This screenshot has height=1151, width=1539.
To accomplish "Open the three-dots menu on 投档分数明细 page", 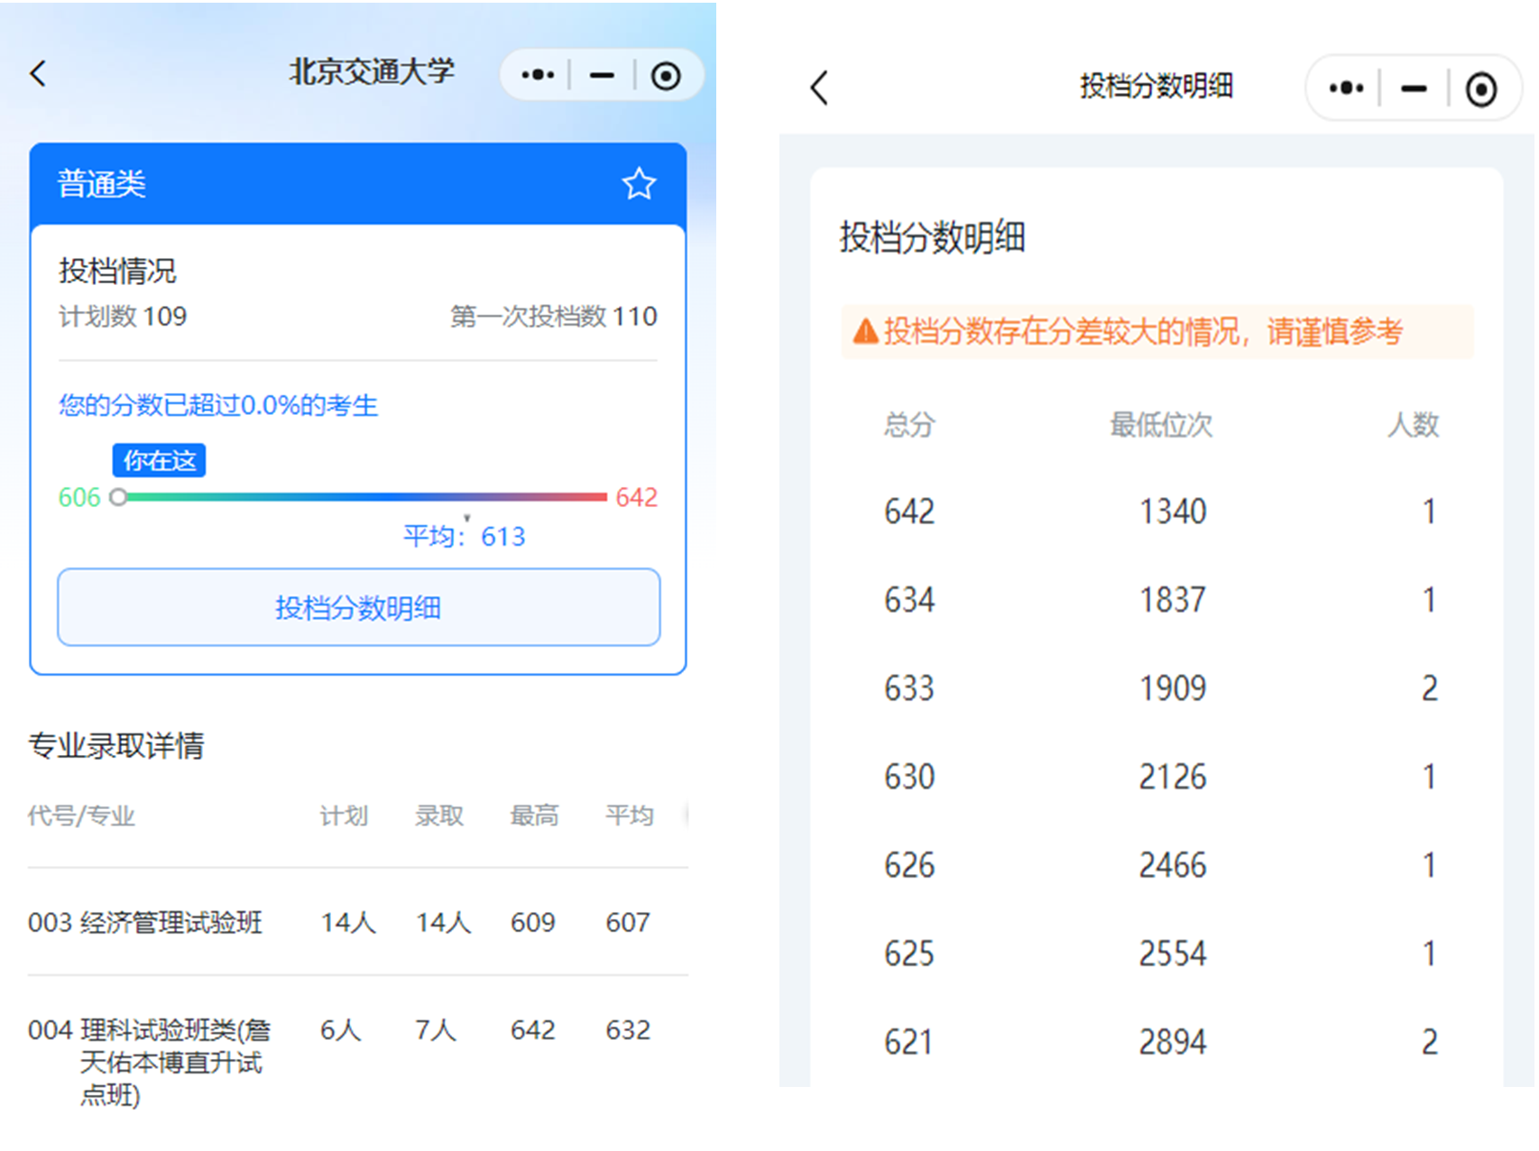I will click(1346, 88).
